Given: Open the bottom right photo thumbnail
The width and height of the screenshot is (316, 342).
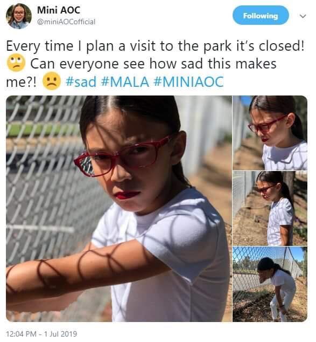Looking at the screenshot, I should pos(270,284).
